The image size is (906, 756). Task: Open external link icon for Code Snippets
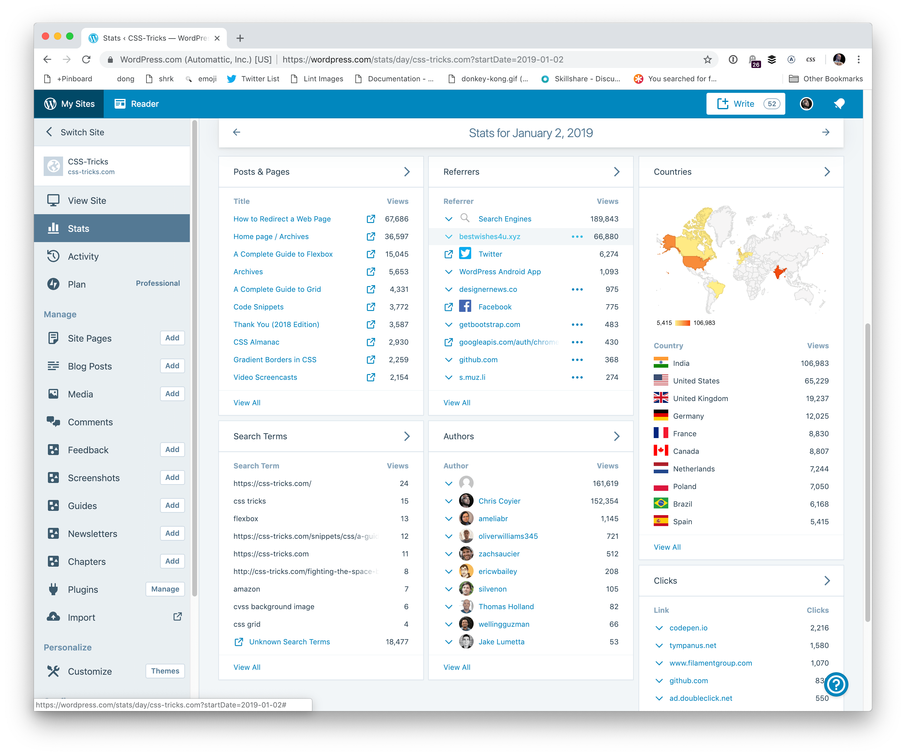click(371, 307)
